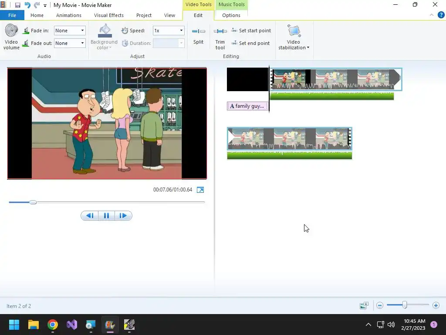Split the video at current point

click(x=198, y=36)
